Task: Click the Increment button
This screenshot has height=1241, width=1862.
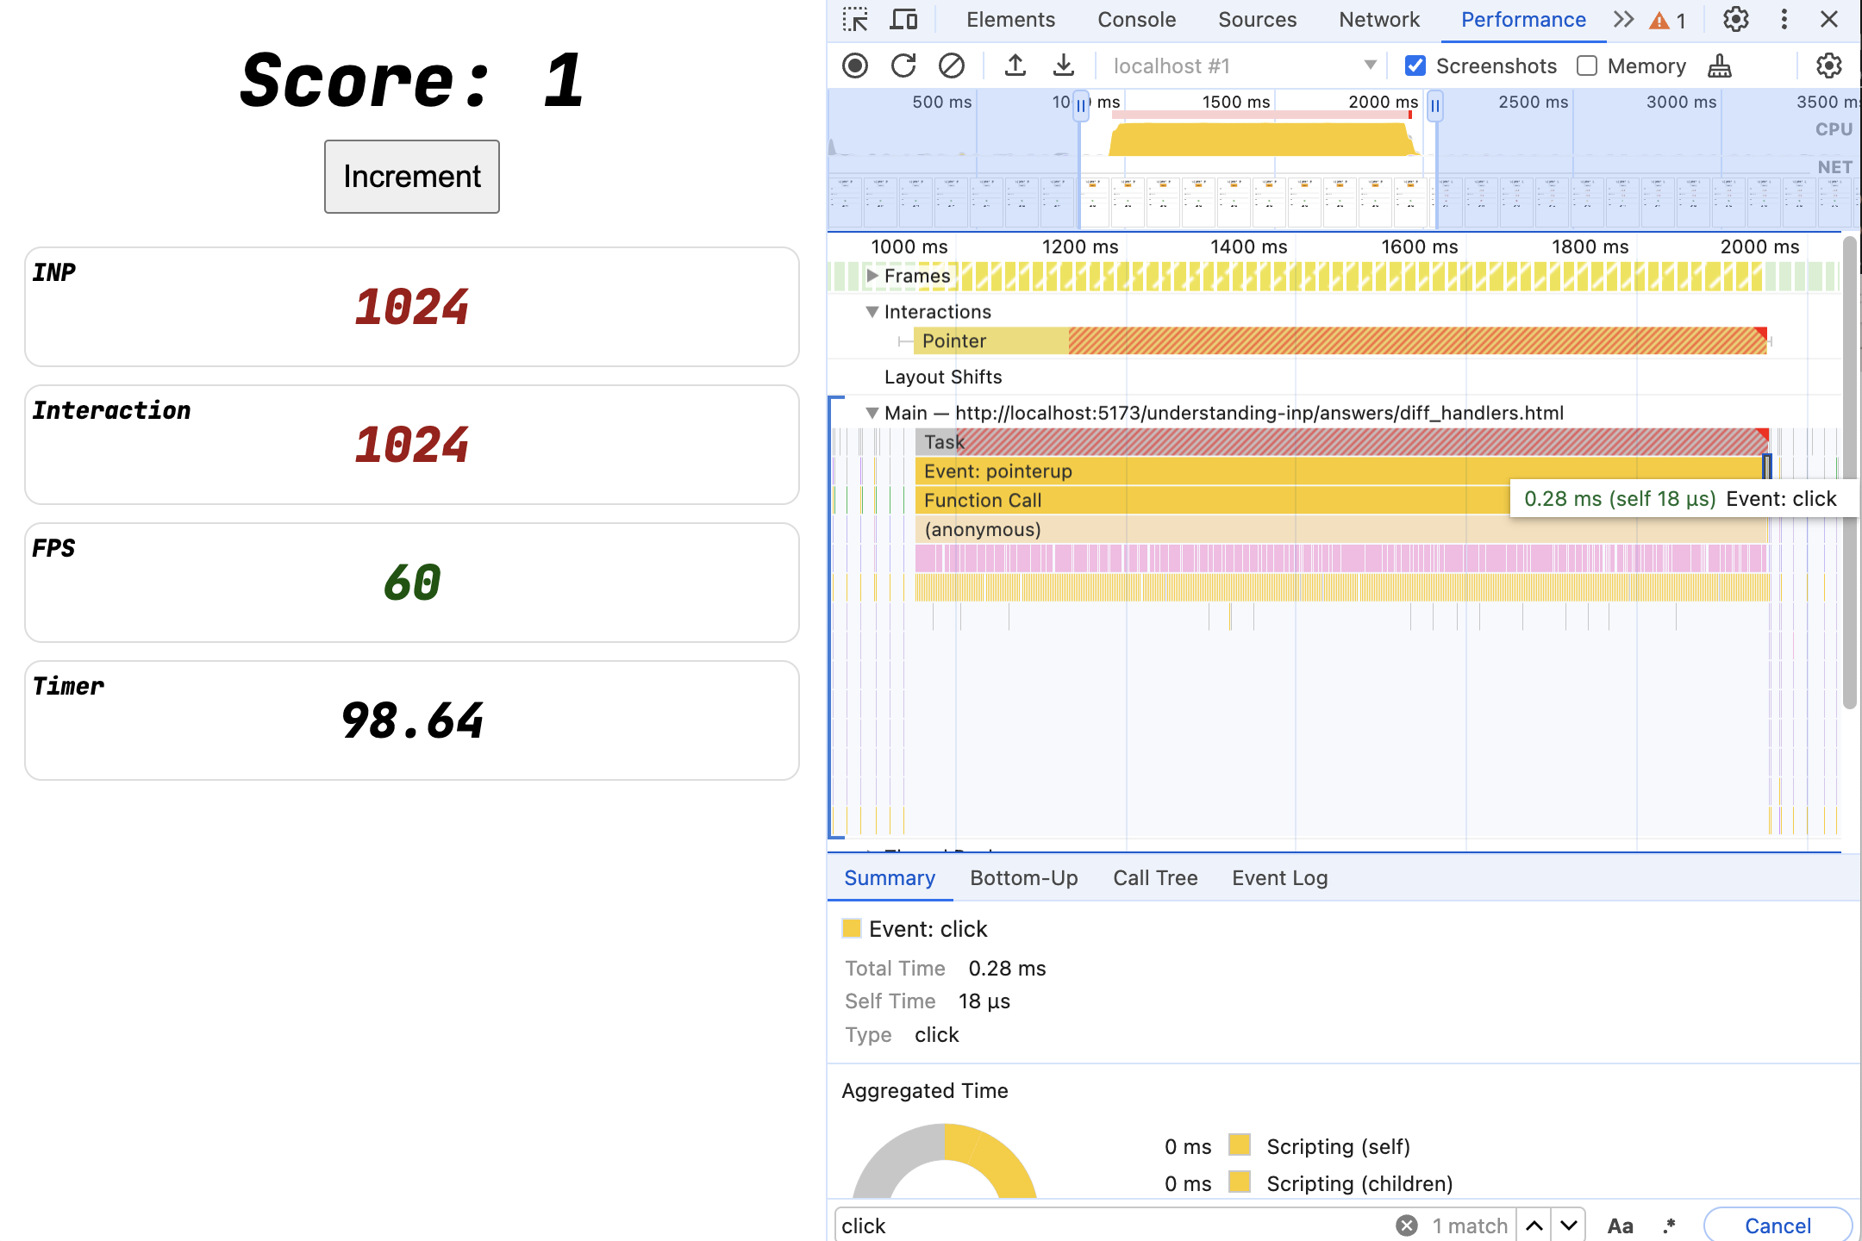Action: 411,176
